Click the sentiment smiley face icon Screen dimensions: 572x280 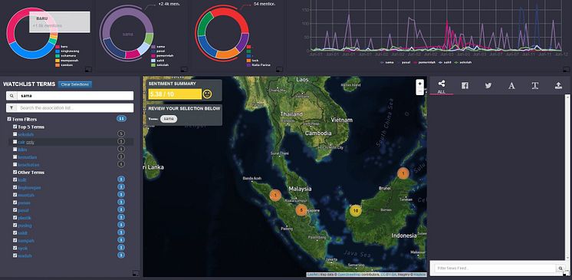click(x=207, y=94)
